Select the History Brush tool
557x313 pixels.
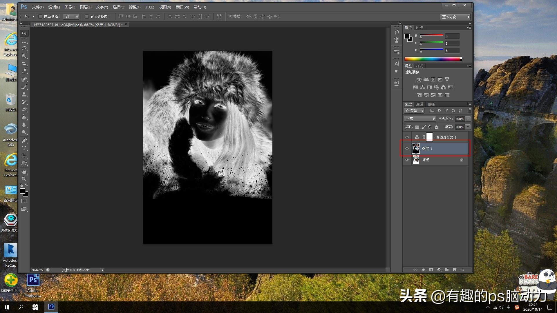(24, 102)
